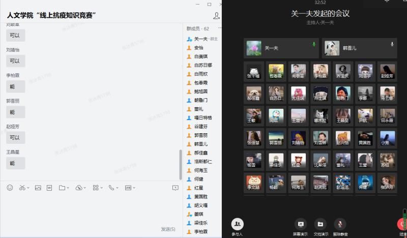This screenshot has width=407, height=238.
Task: Start screen sharing with 屏幕演示
Action: [300, 224]
